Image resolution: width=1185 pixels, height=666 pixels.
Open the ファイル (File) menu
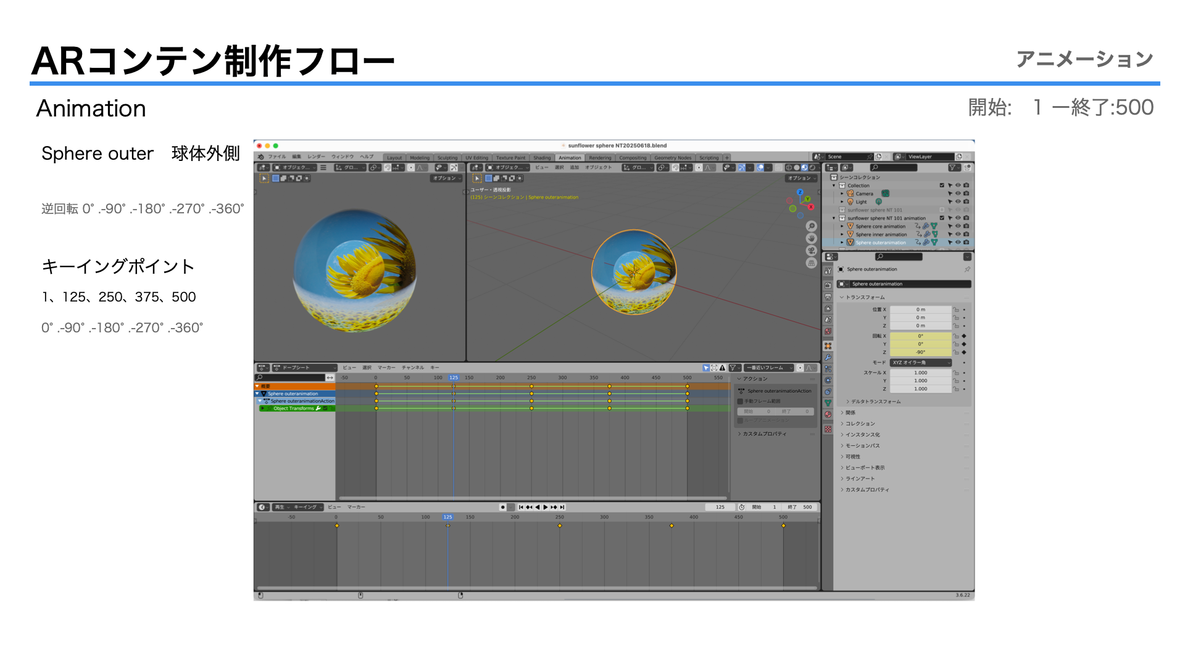pyautogui.click(x=276, y=157)
